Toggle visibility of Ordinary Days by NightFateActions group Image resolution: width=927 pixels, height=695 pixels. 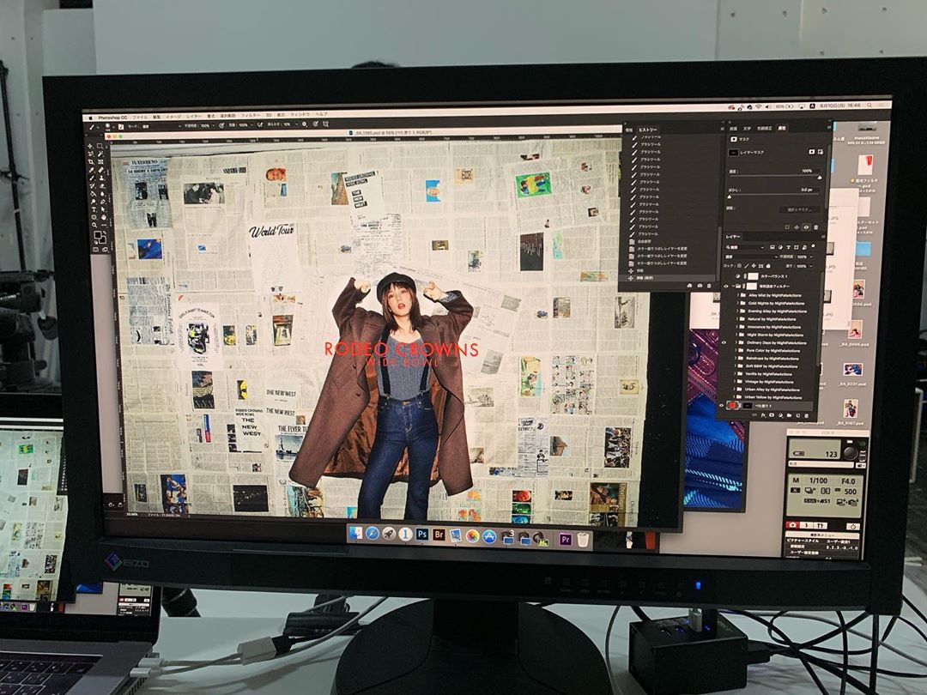(x=724, y=342)
